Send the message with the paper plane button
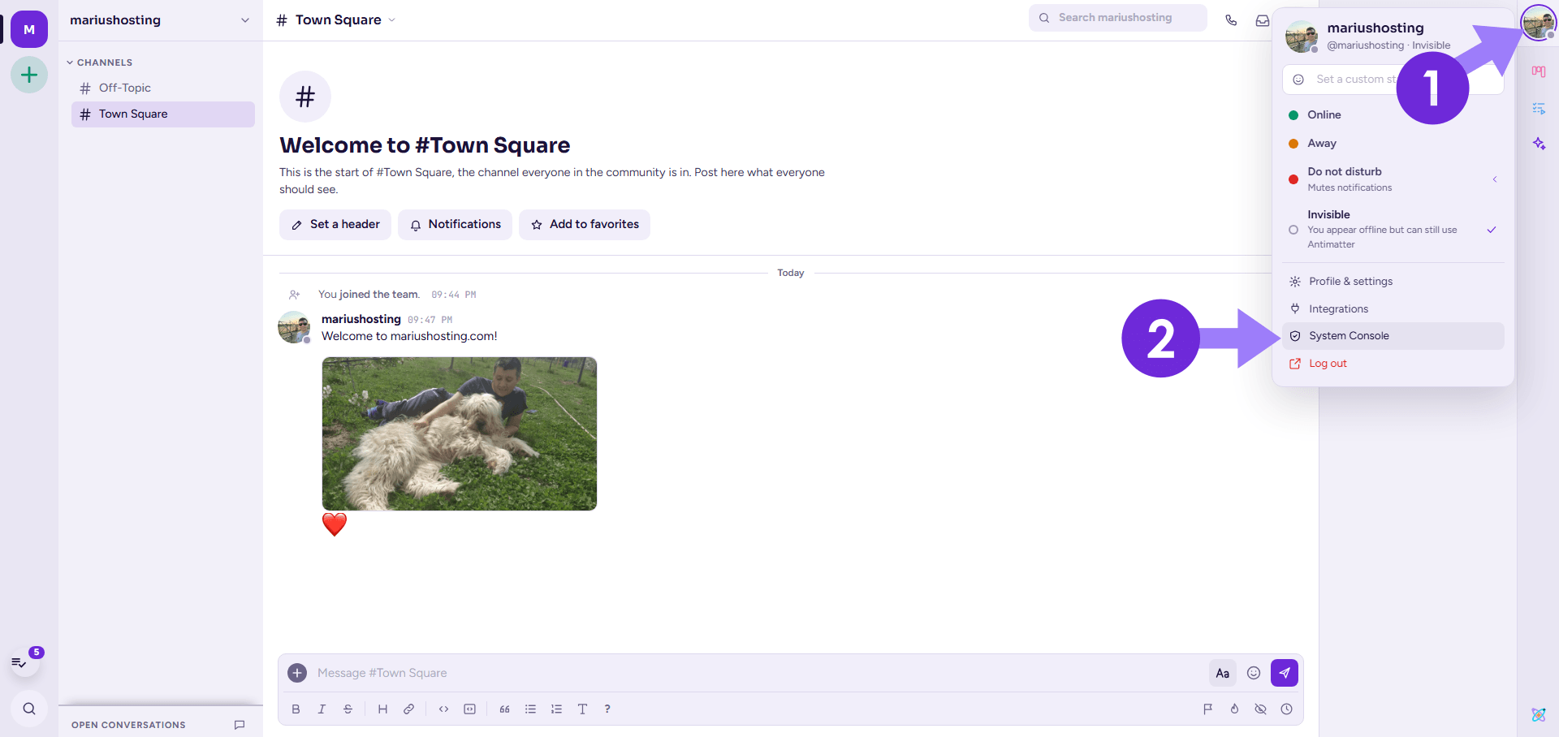 click(1285, 673)
